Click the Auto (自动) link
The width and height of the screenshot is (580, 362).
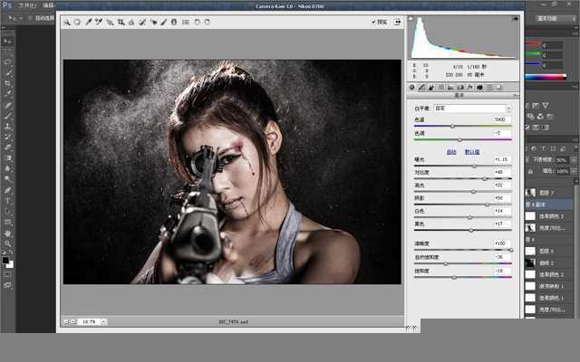451,151
